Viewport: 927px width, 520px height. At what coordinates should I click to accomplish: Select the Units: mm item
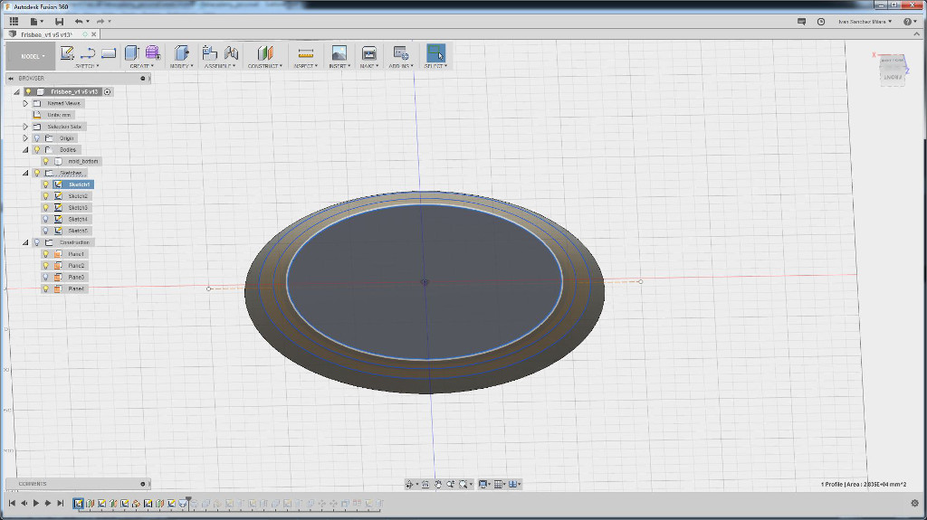pos(59,115)
